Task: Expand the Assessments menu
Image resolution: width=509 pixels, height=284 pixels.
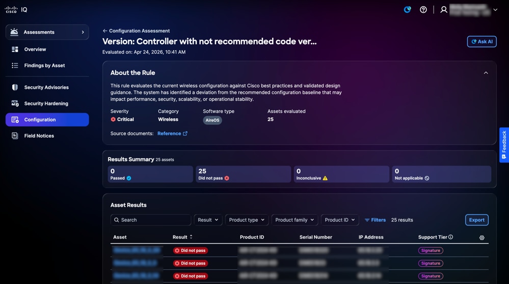Action: pos(47,32)
